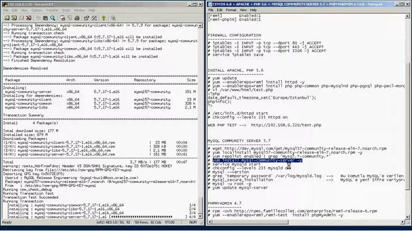Open the Notepad View menu

tap(243, 10)
